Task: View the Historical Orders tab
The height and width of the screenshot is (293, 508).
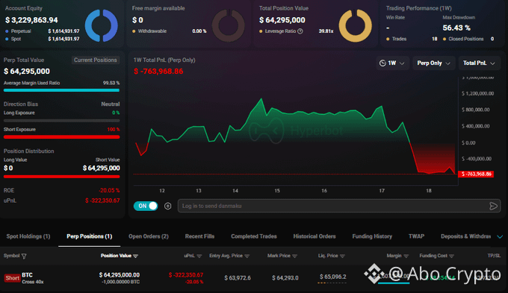Action: [x=315, y=236]
